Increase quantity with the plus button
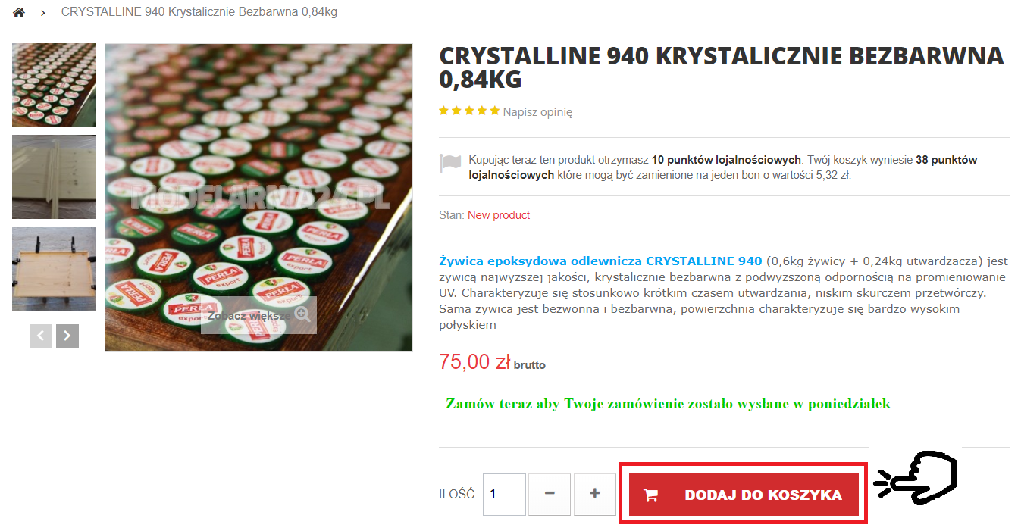 [595, 494]
